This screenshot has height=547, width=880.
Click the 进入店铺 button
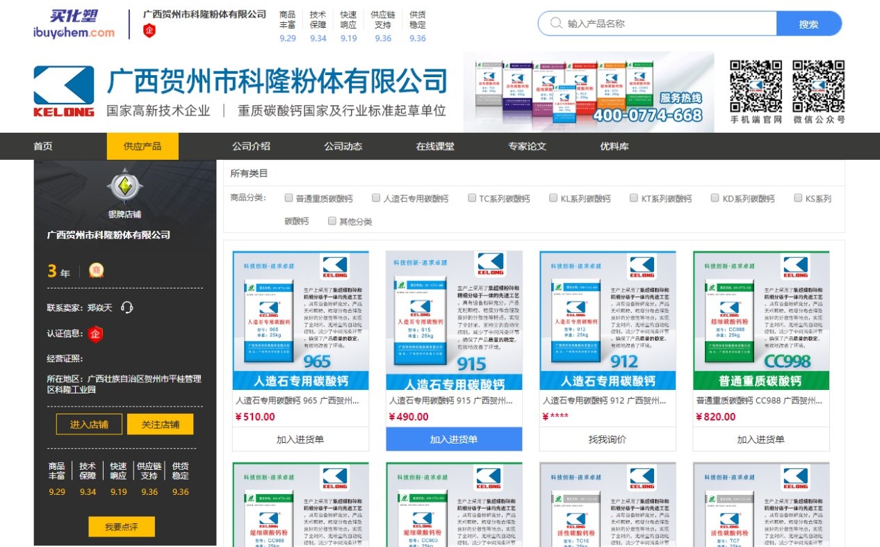(89, 424)
